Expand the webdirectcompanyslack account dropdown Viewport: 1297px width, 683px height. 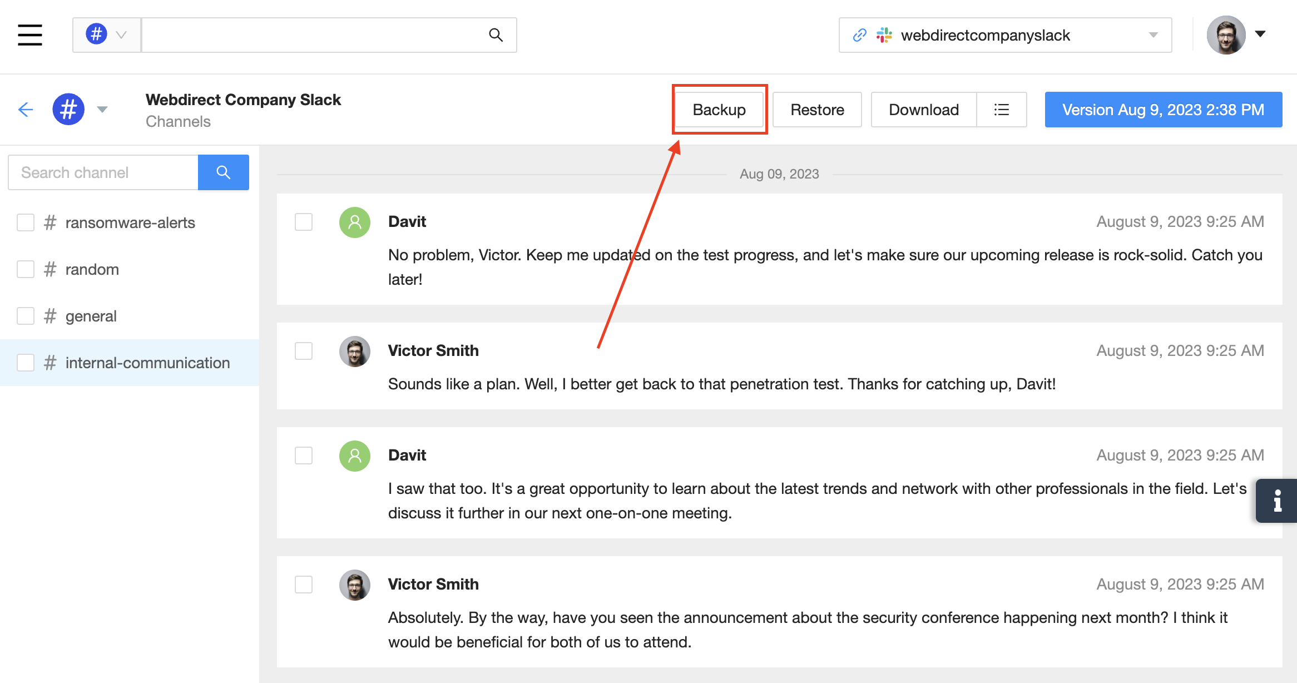tap(1153, 35)
